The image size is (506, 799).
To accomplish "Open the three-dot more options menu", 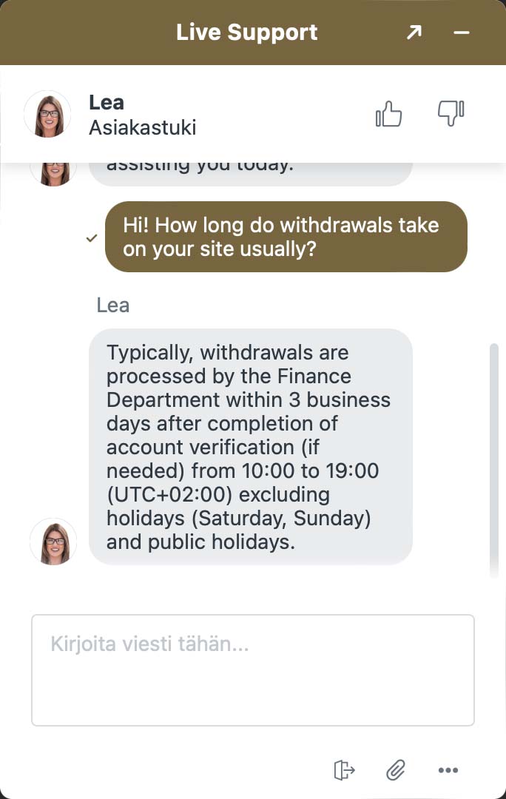I will point(448,770).
